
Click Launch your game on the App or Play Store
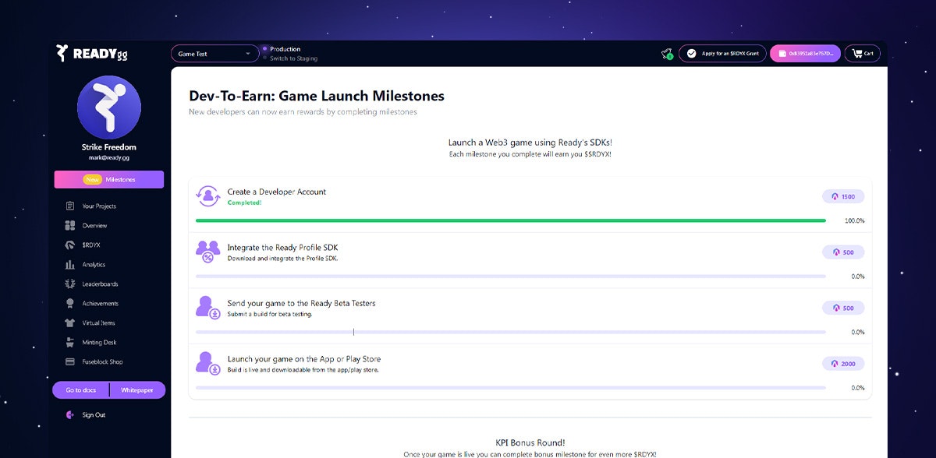pyautogui.click(x=304, y=359)
